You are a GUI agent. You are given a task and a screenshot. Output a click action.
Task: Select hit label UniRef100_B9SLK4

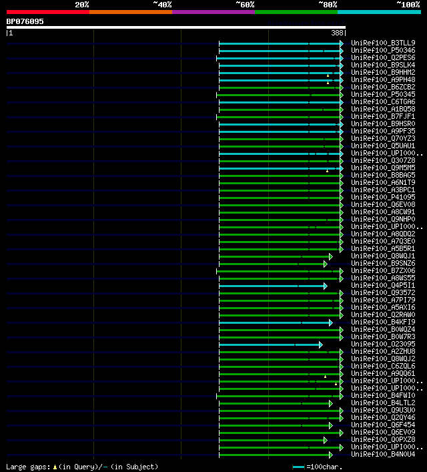pos(383,65)
